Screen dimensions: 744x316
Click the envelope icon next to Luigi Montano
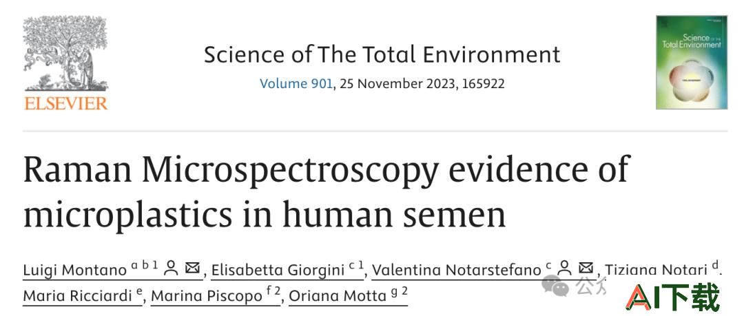(x=192, y=268)
